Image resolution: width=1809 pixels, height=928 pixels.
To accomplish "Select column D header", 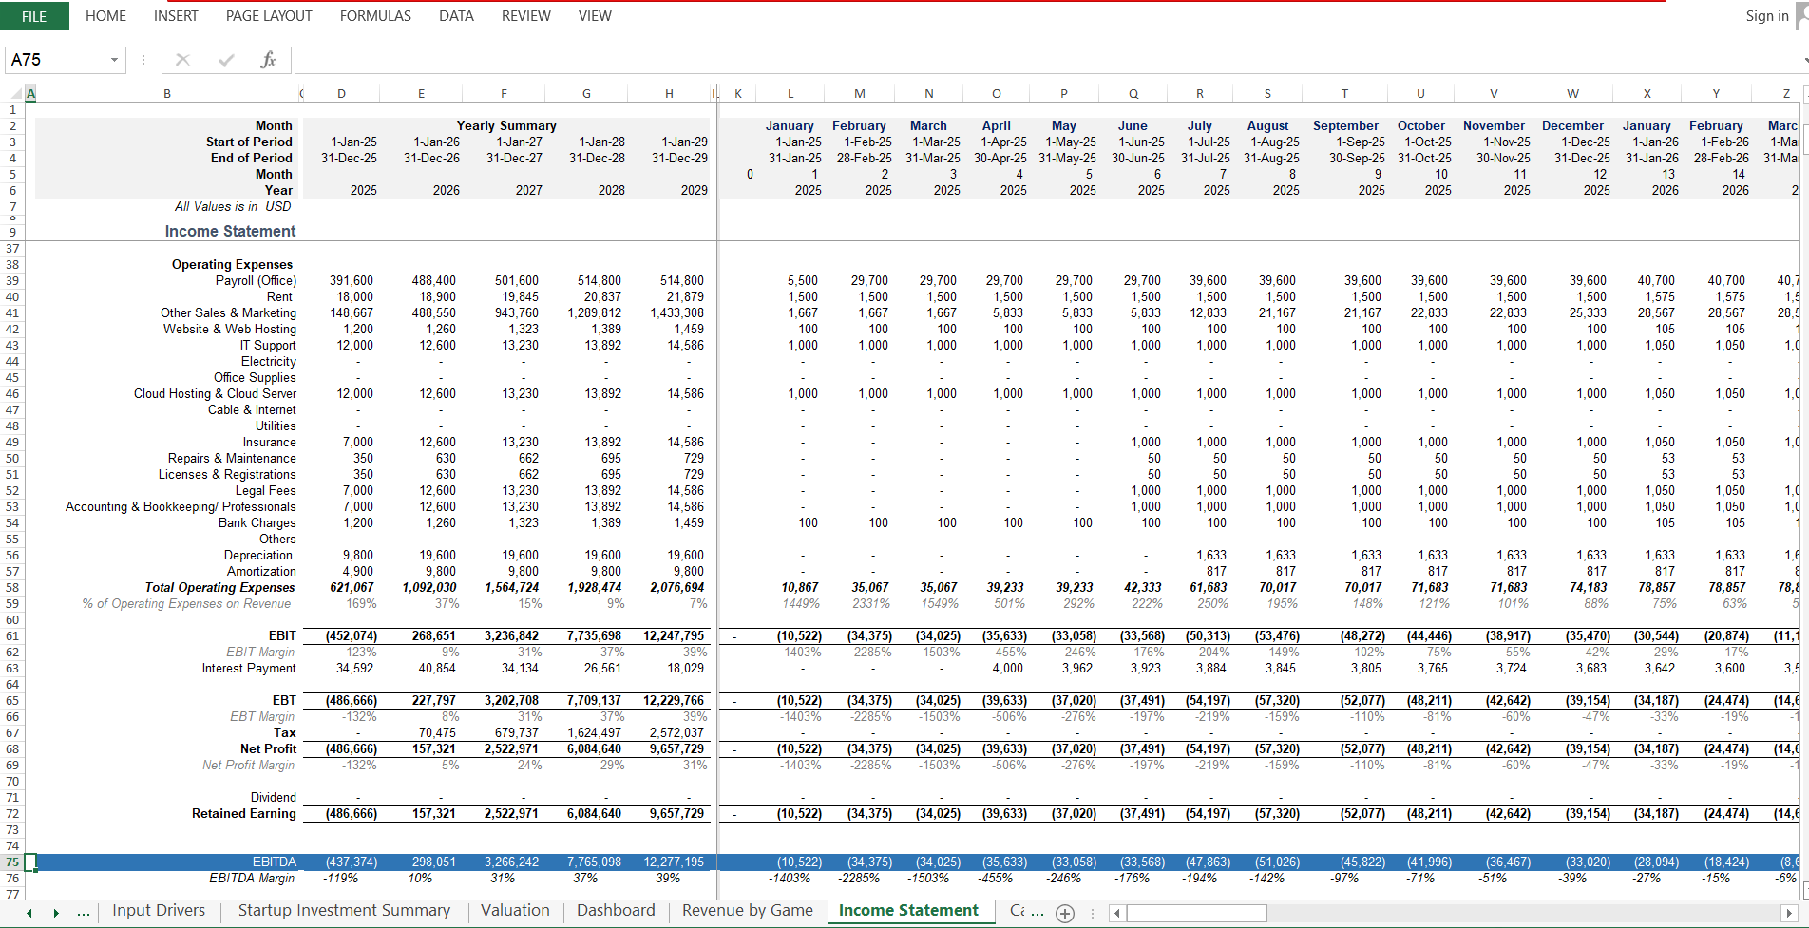I will click(x=341, y=93).
